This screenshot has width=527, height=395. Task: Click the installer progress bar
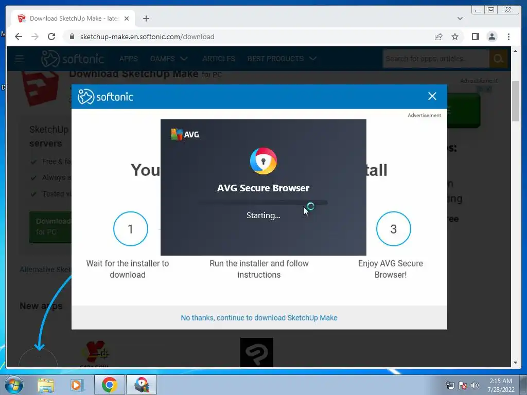point(262,203)
